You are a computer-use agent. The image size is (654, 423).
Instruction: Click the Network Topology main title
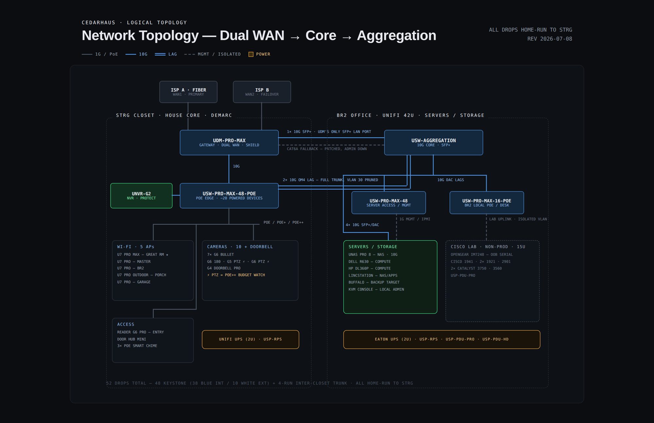[259, 35]
